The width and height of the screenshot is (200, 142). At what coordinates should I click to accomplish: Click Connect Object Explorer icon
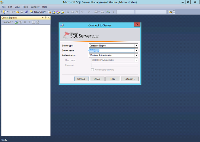[x=16, y=22]
